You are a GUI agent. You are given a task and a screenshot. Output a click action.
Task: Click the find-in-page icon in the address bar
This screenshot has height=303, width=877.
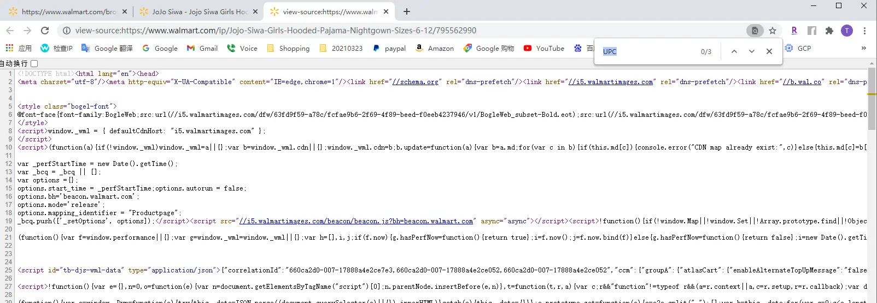755,31
